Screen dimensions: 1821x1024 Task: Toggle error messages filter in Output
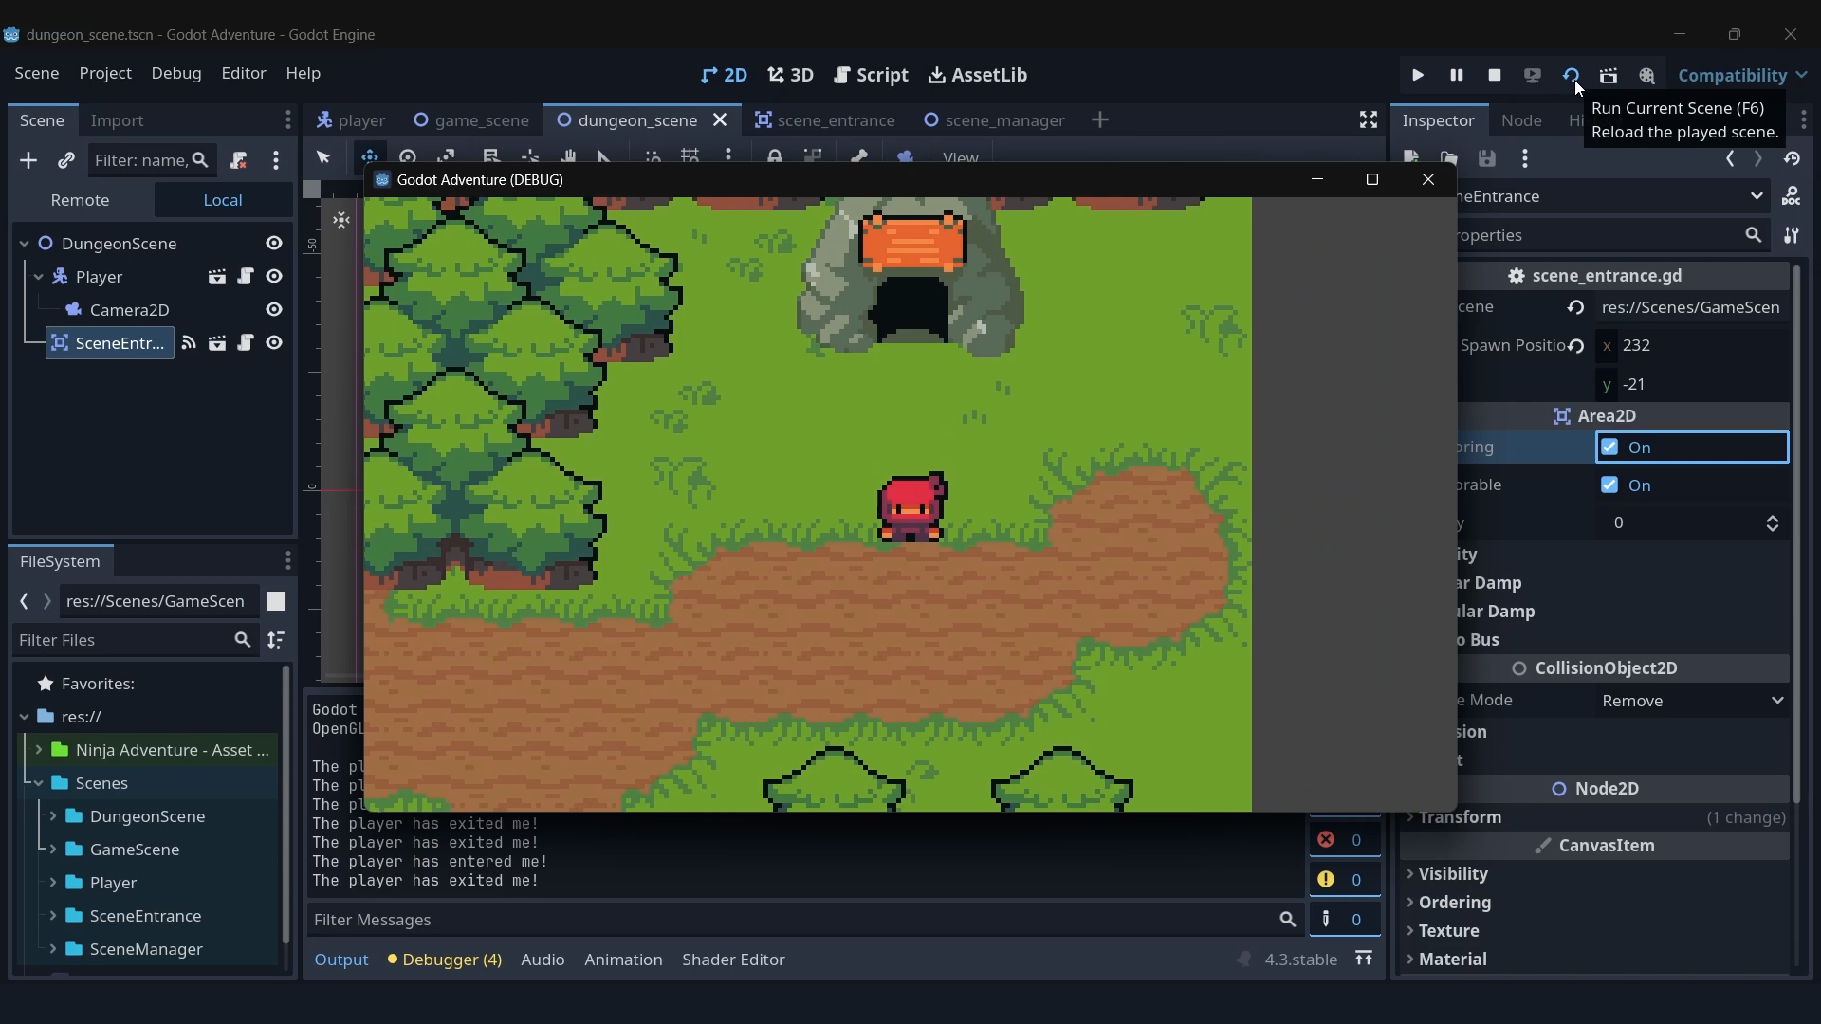point(1345,840)
